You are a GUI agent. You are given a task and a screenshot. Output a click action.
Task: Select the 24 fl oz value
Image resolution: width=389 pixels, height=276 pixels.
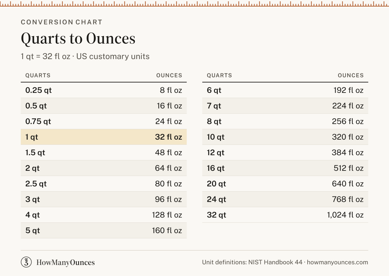tap(169, 121)
